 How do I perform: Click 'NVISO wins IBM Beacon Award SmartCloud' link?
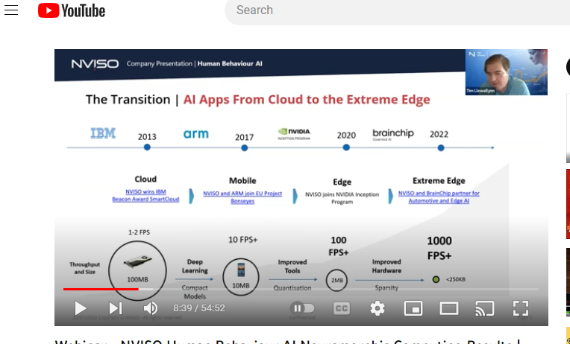pos(145,195)
